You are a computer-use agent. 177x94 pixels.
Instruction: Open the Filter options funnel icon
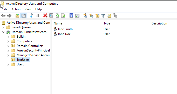click(103, 16)
